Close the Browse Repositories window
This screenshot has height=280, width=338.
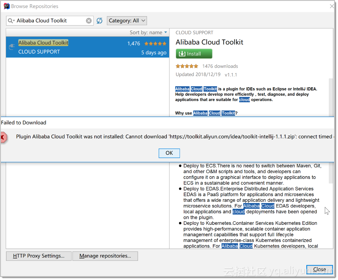click(x=332, y=6)
